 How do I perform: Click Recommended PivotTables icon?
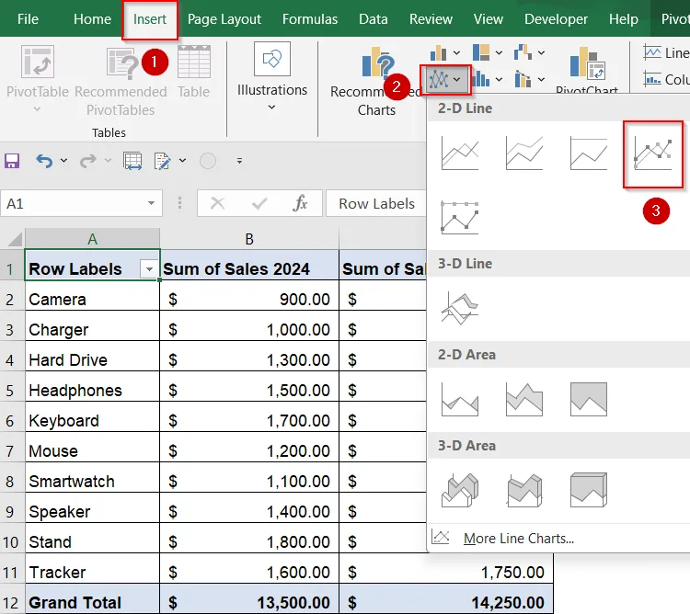121,63
